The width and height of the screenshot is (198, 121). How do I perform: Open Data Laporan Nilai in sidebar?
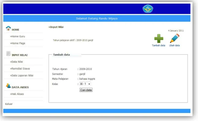click(22, 75)
